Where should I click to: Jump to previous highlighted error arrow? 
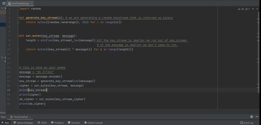253,9
